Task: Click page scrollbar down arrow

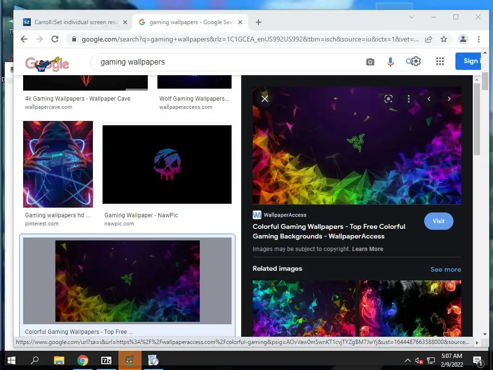Action: pos(485,334)
